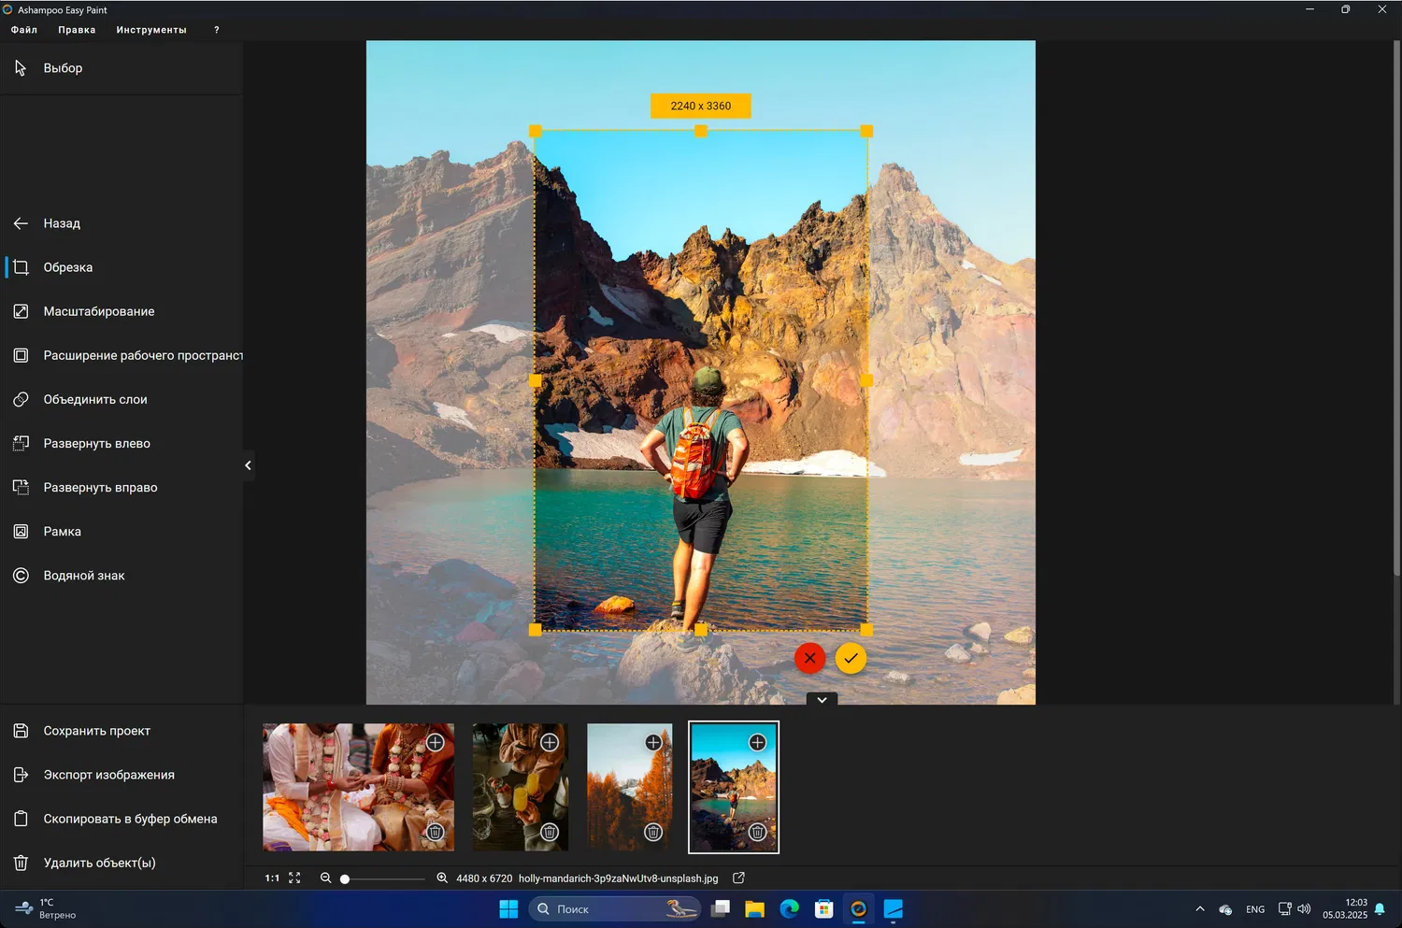
Task: Switch the ENG input language indicator
Action: pos(1255,909)
